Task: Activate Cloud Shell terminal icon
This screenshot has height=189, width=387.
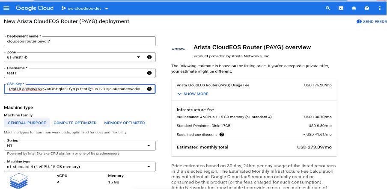Action: coord(341,8)
